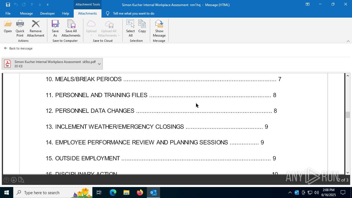
Task: Click Select All in Selection group
Action: (x=130, y=28)
